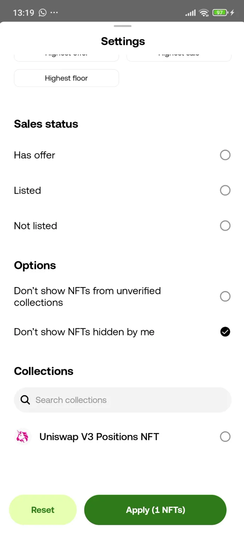Tap the partially hidden Highest offer option
This screenshot has height=537, width=244.
pos(66,56)
